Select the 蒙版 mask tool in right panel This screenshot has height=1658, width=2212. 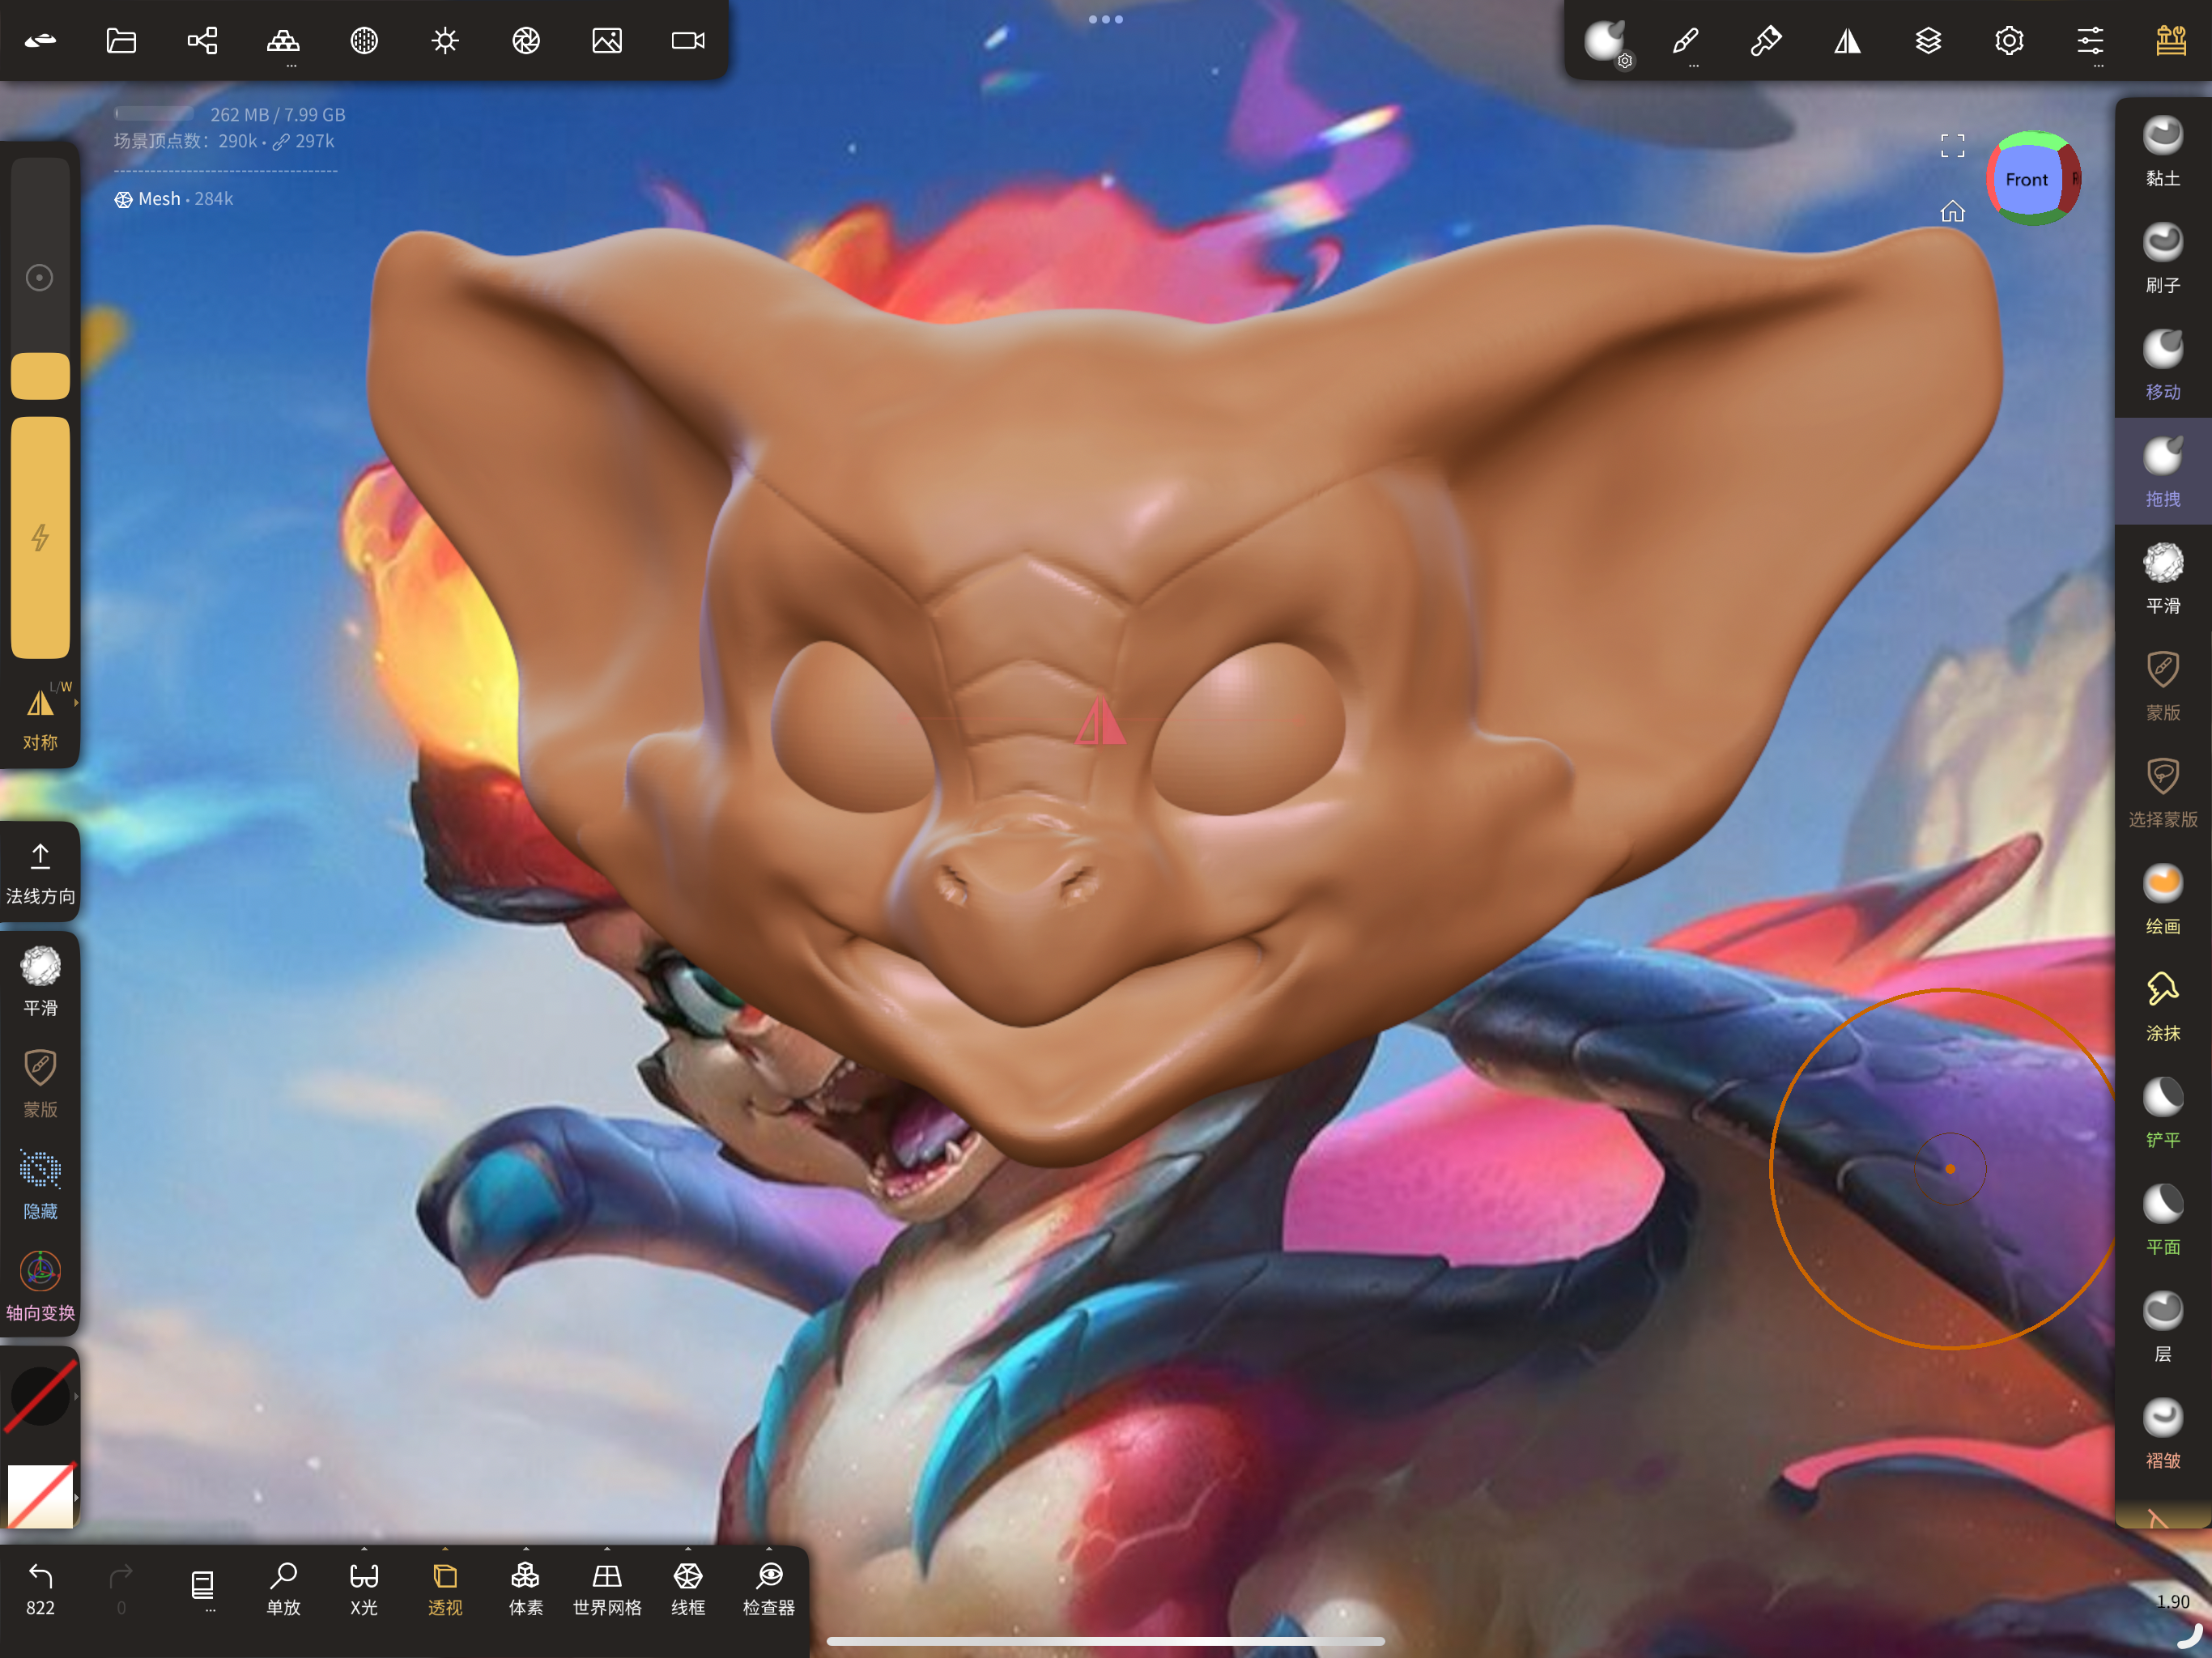tap(2163, 686)
